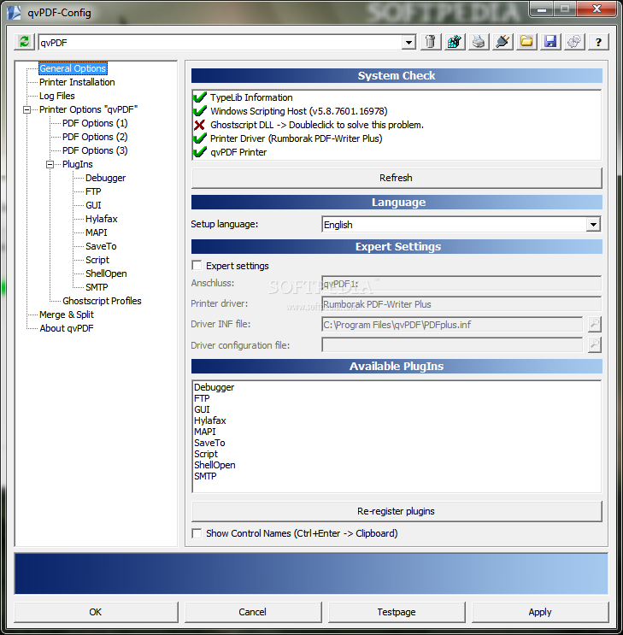This screenshot has height=635, width=623.
Task: Collapse the Printer Options "qvPDF" tree node
Action: pyautogui.click(x=26, y=109)
